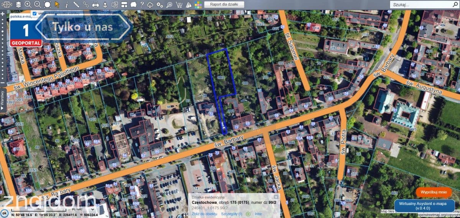Click the split panel layout icon
The height and width of the screenshot is (218, 460).
[124, 5]
